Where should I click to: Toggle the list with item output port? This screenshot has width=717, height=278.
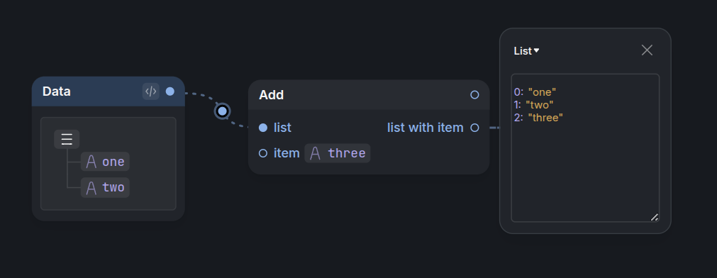[474, 128]
